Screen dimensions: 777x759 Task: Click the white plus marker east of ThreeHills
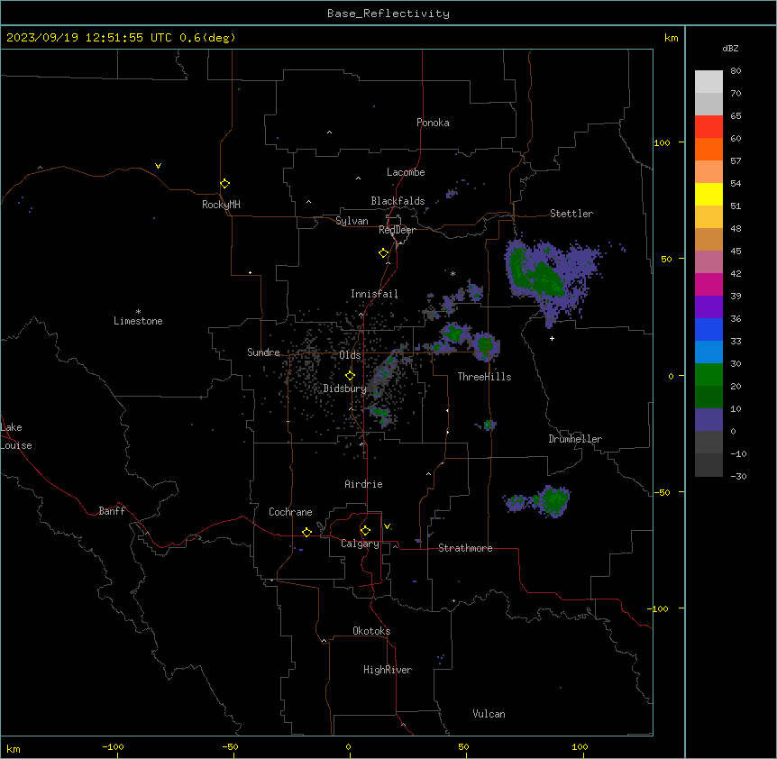pos(552,338)
